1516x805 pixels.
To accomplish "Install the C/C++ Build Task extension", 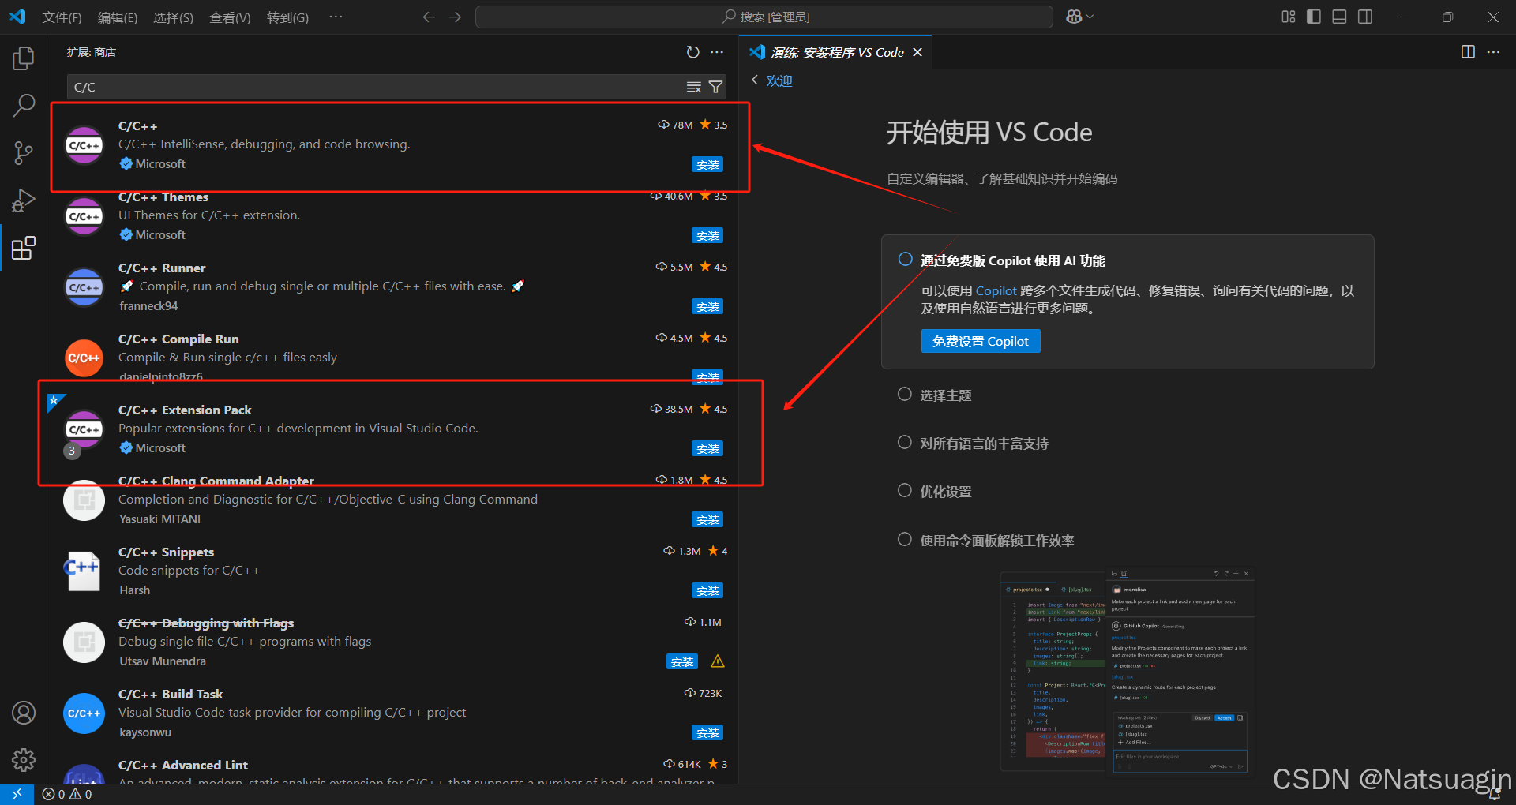I will coord(707,732).
